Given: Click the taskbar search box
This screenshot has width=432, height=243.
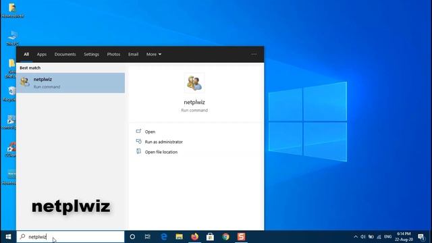Looking at the screenshot, I should [x=70, y=237].
